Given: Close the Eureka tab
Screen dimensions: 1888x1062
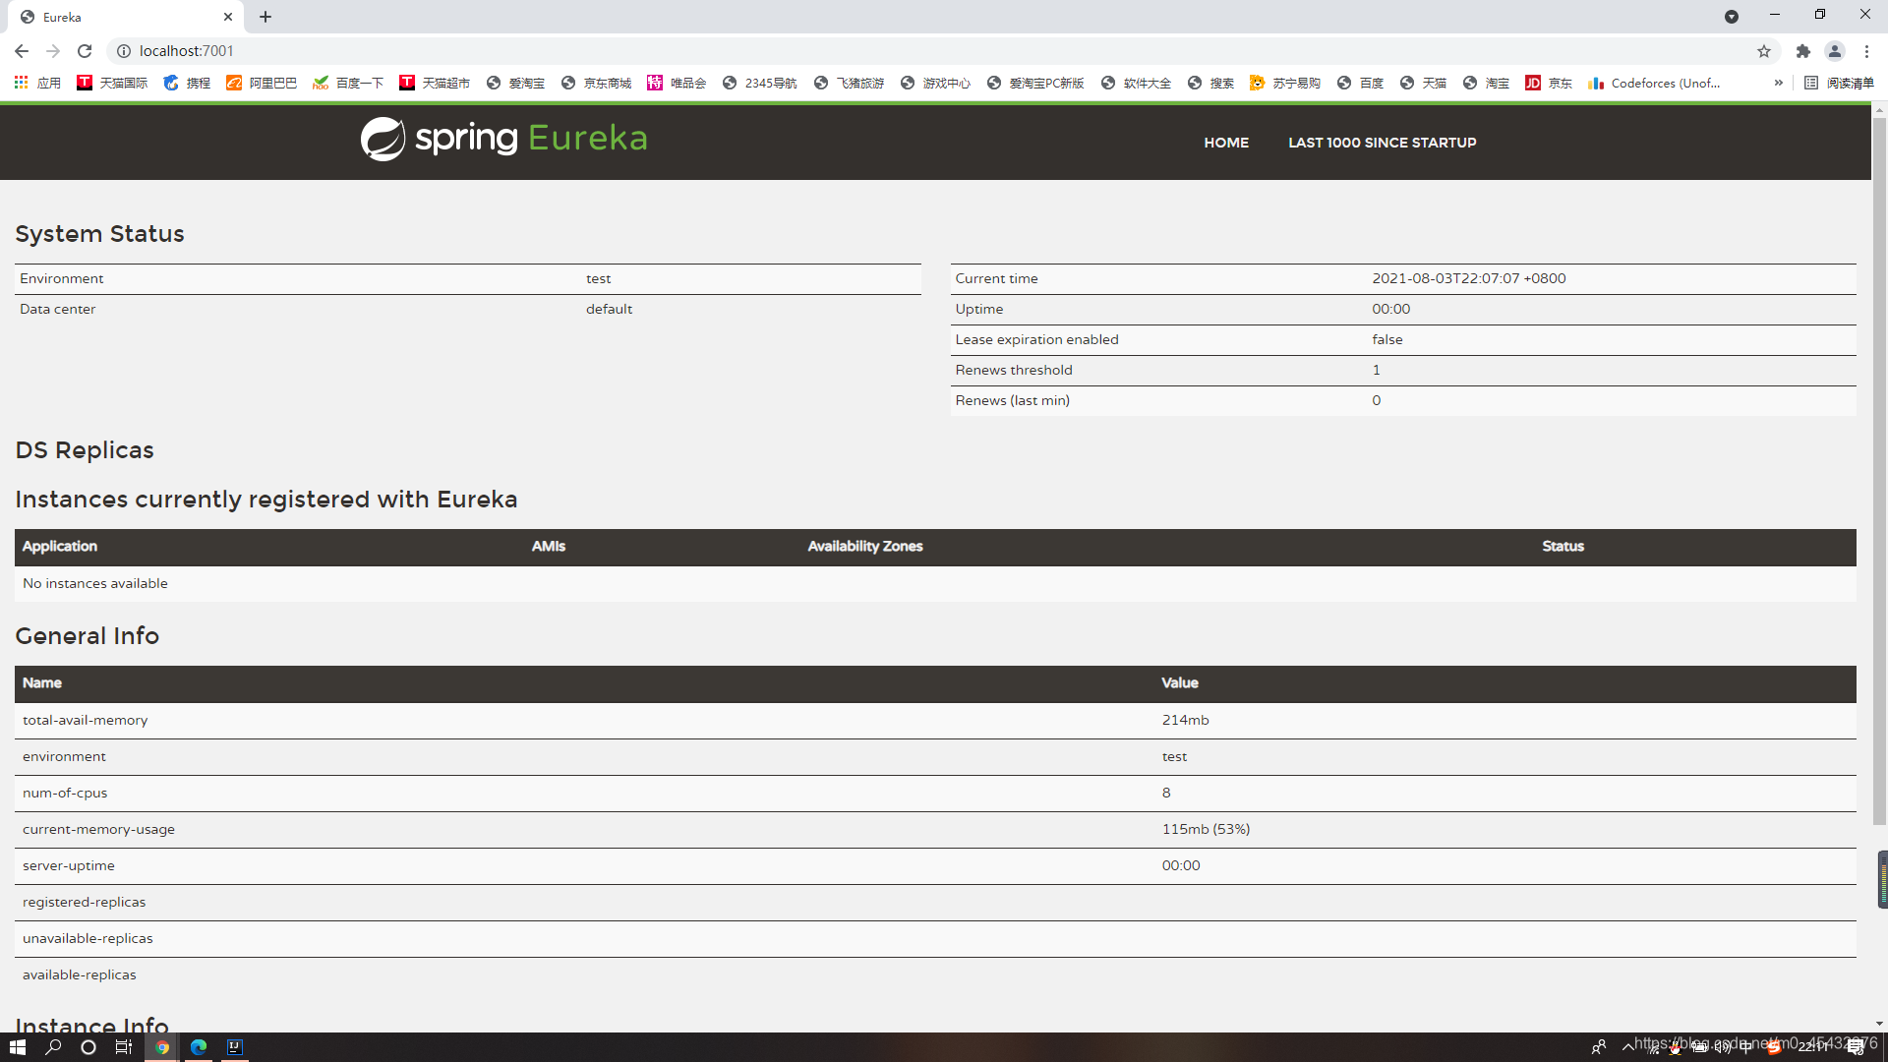Looking at the screenshot, I should click(x=228, y=17).
